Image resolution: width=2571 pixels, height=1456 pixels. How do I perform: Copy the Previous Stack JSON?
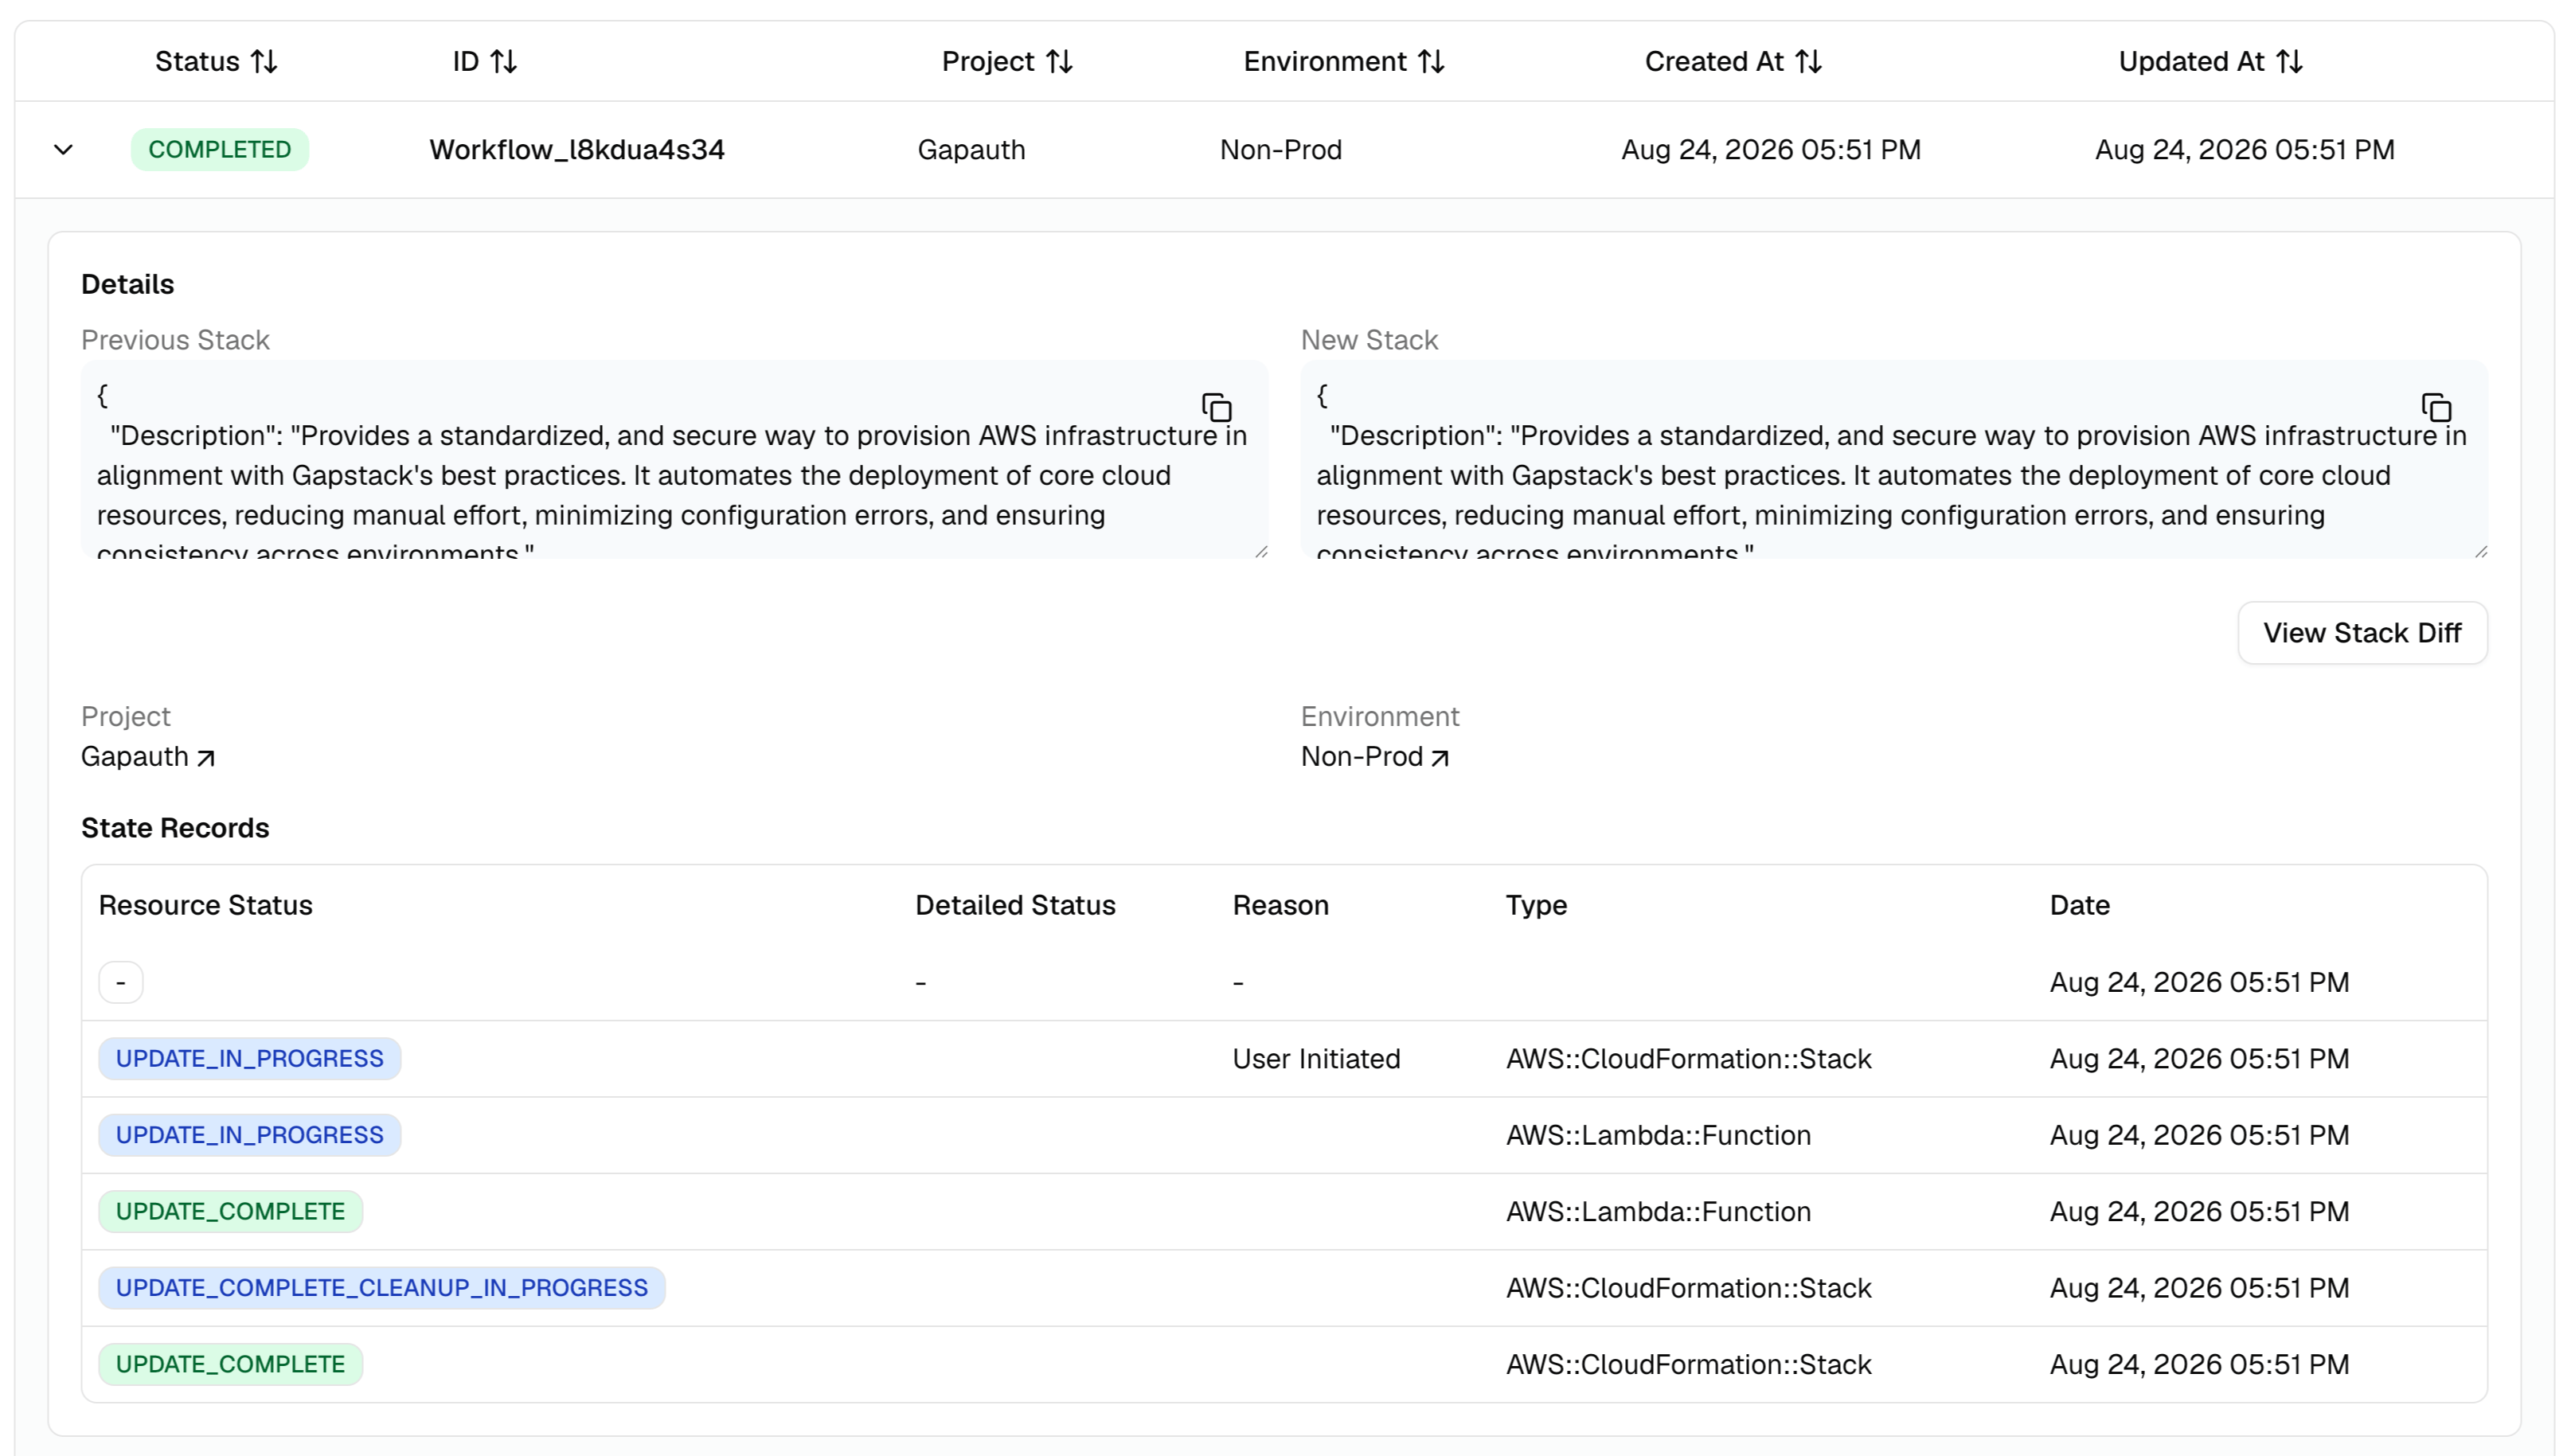click(1216, 407)
